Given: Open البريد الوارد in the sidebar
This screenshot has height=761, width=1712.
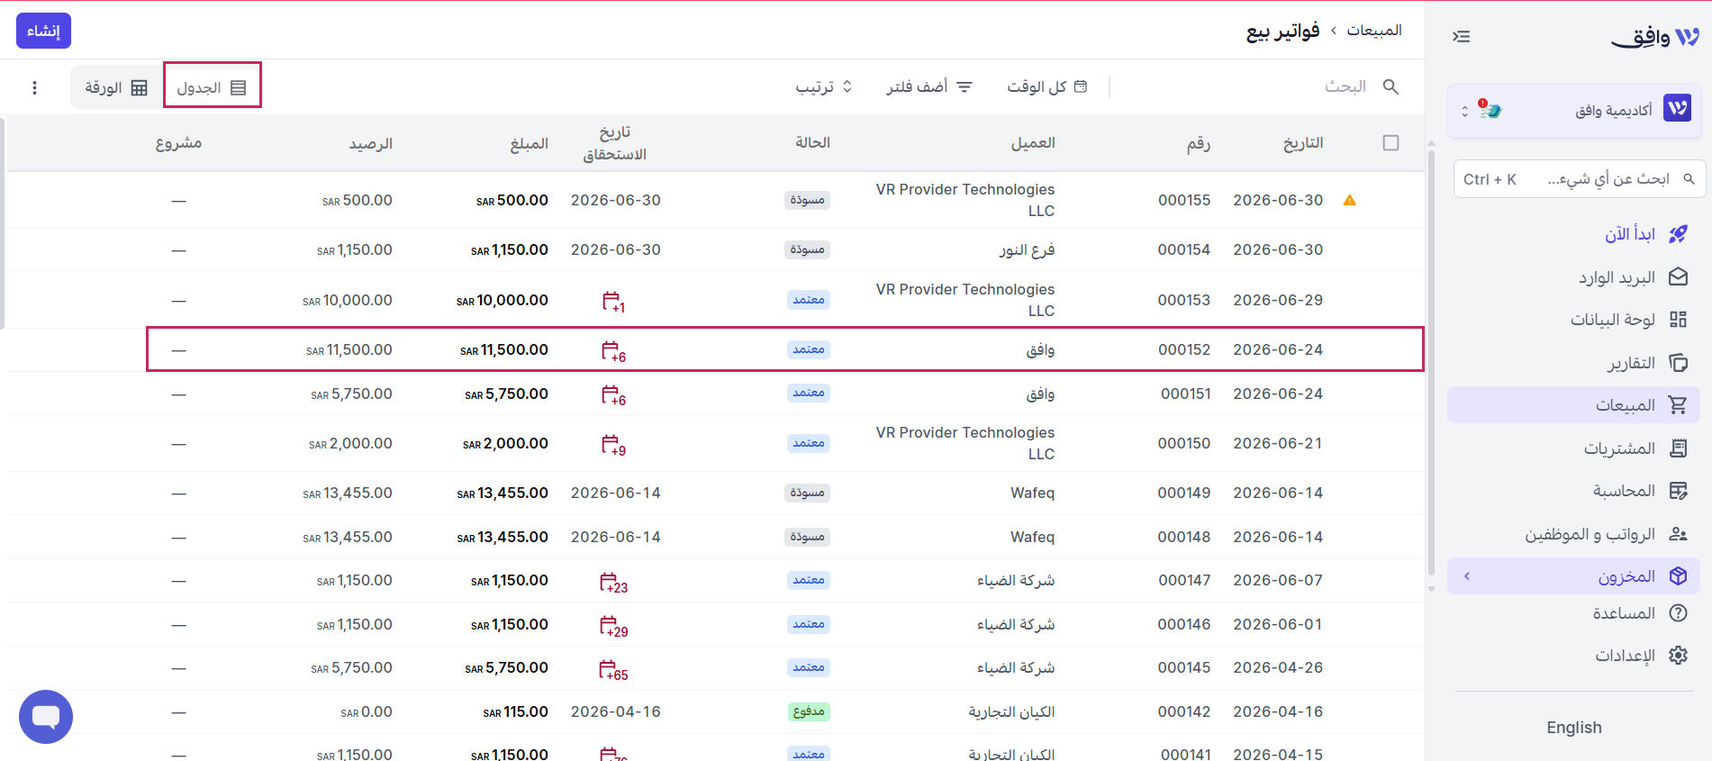Looking at the screenshot, I should click(x=1573, y=276).
